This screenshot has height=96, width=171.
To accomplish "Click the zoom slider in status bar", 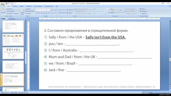I will coord(161,93).
